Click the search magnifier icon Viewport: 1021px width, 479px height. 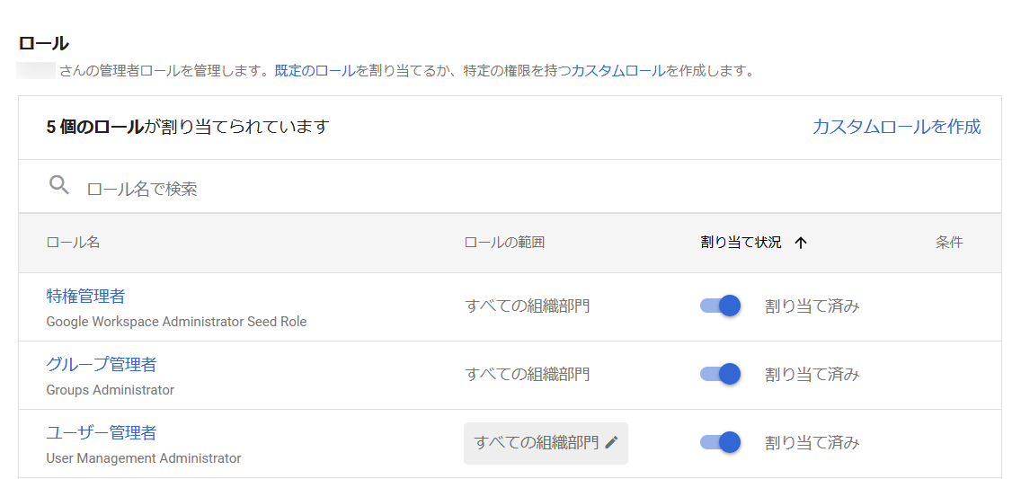click(59, 185)
